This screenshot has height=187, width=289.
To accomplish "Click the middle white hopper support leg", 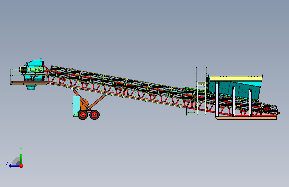I will tap(234, 101).
